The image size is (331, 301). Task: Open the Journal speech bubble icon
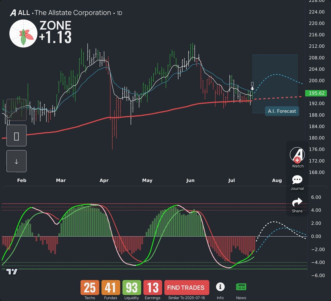(x=297, y=180)
